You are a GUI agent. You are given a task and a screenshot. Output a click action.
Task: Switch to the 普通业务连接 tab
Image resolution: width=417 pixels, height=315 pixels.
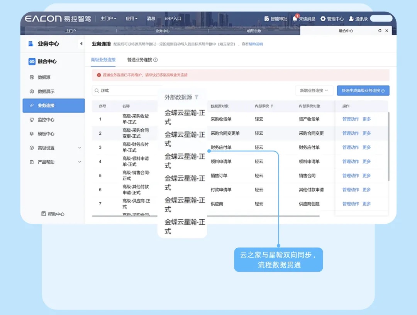click(139, 60)
